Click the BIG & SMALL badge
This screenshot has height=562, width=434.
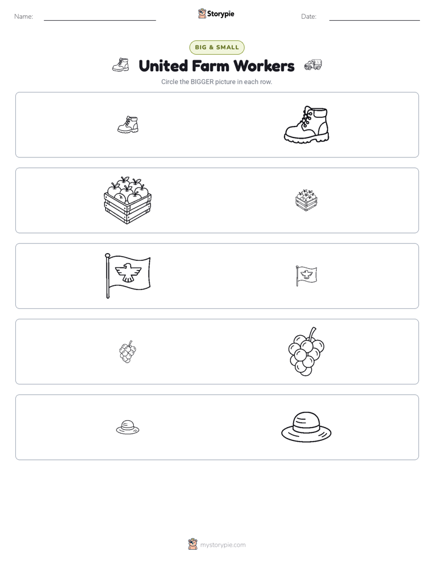pyautogui.click(x=217, y=47)
